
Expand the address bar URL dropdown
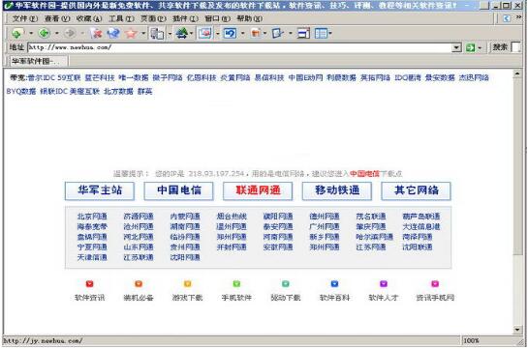point(456,47)
